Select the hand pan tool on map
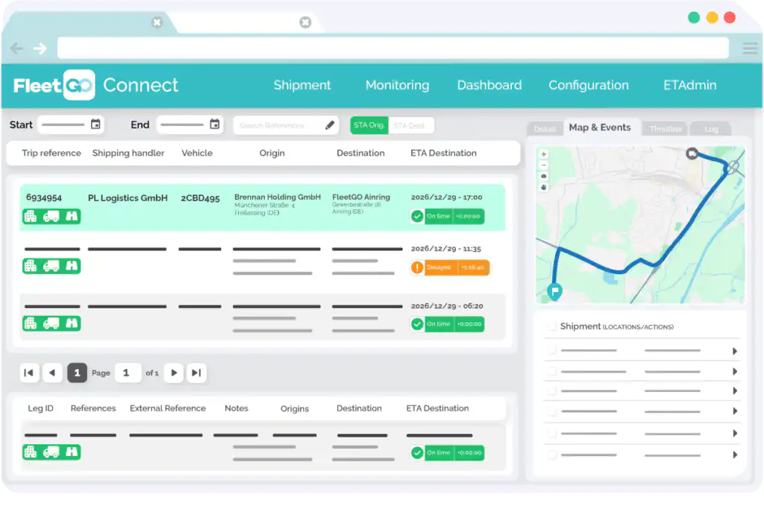Viewport: 764px width, 509px height. (544, 187)
